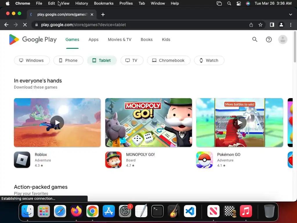
Task: Go back with the browser back arrow
Action: (6, 25)
